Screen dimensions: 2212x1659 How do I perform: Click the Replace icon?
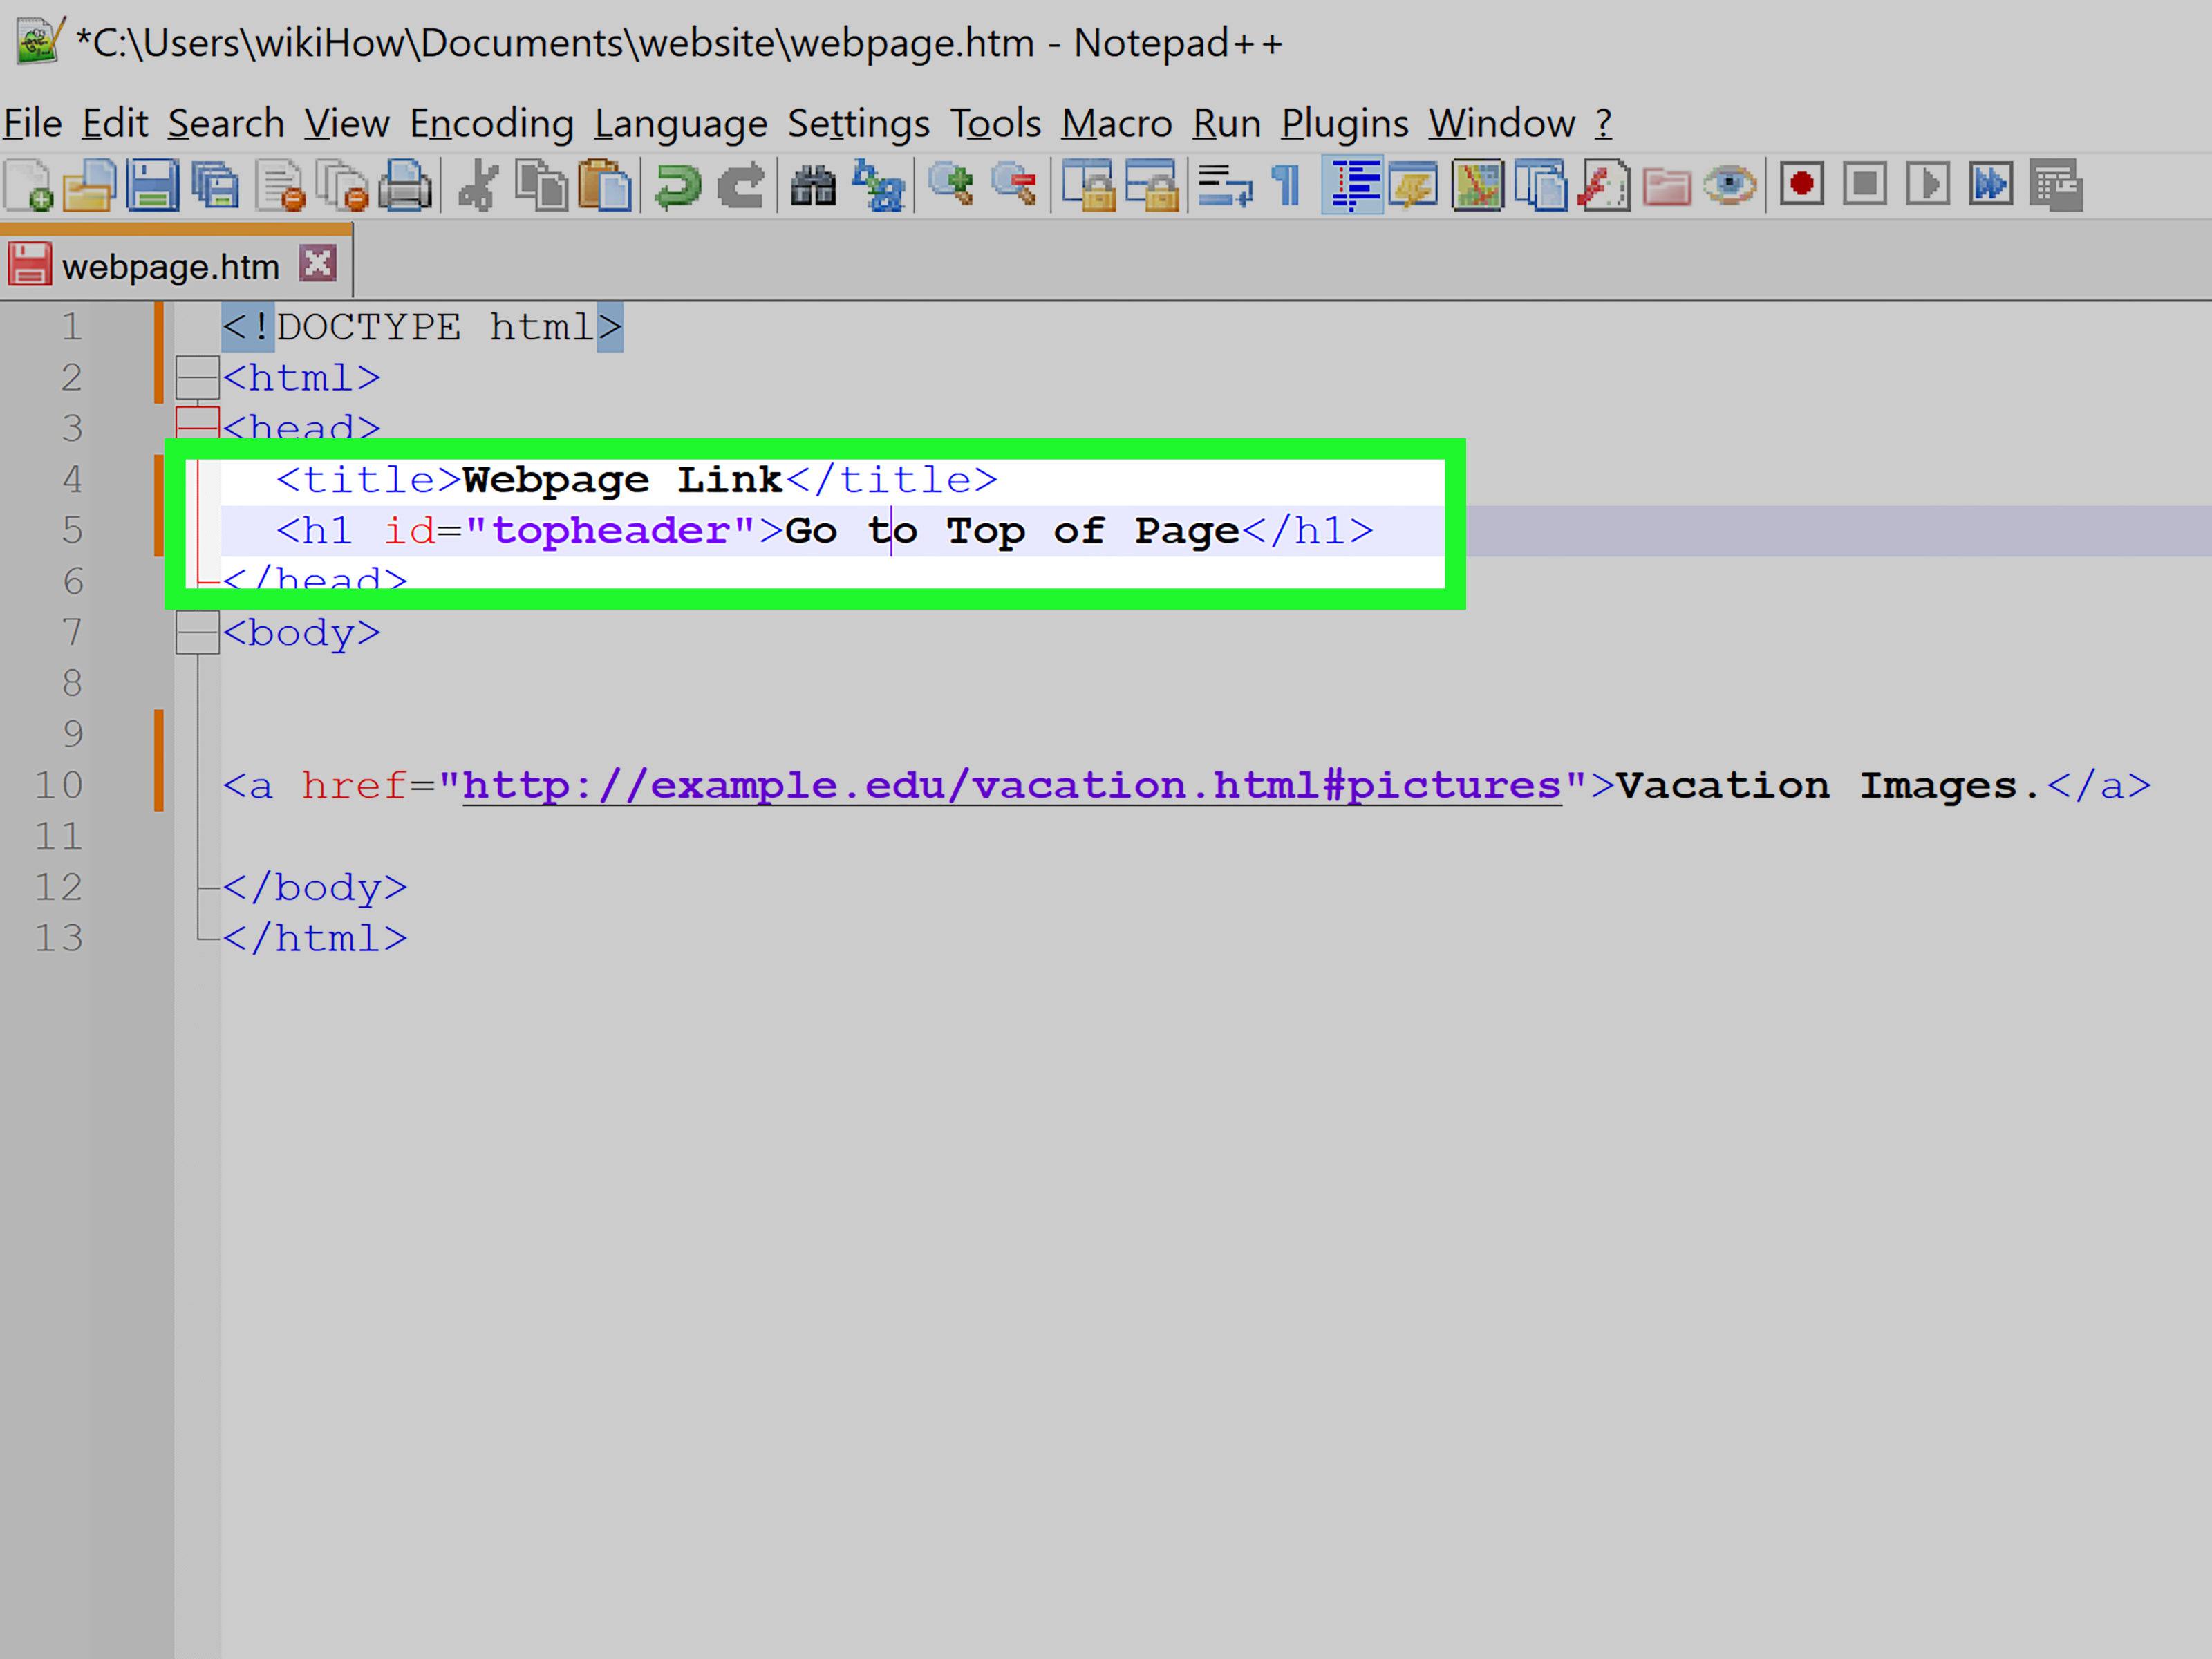pos(878,186)
